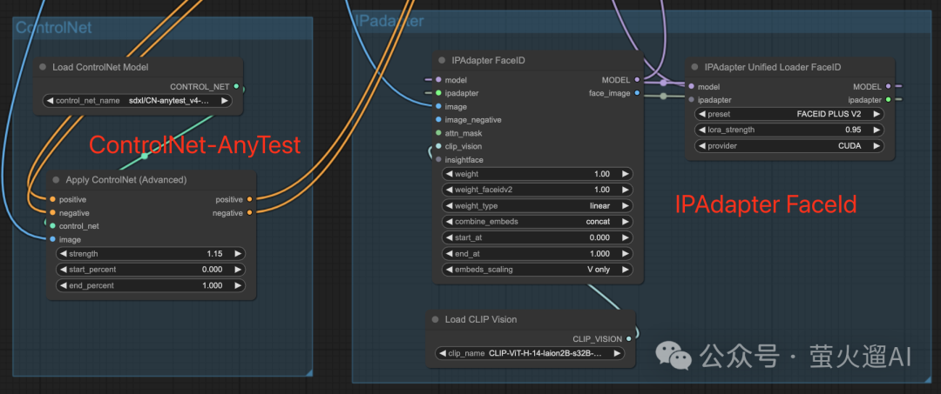Collapse the Load ControlNet Model node dot
941x394 pixels.
pyautogui.click(x=43, y=67)
